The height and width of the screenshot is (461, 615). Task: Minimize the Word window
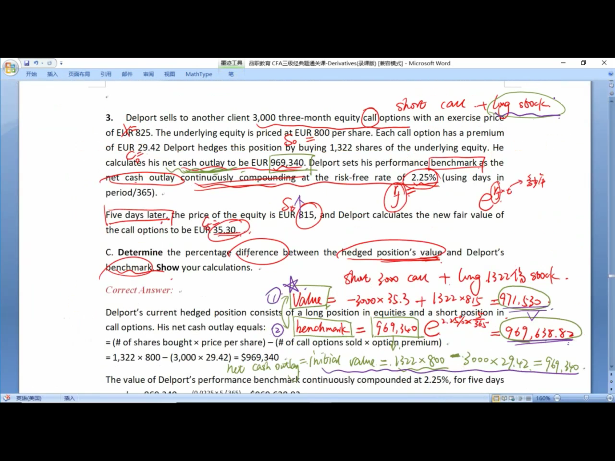pyautogui.click(x=563, y=63)
